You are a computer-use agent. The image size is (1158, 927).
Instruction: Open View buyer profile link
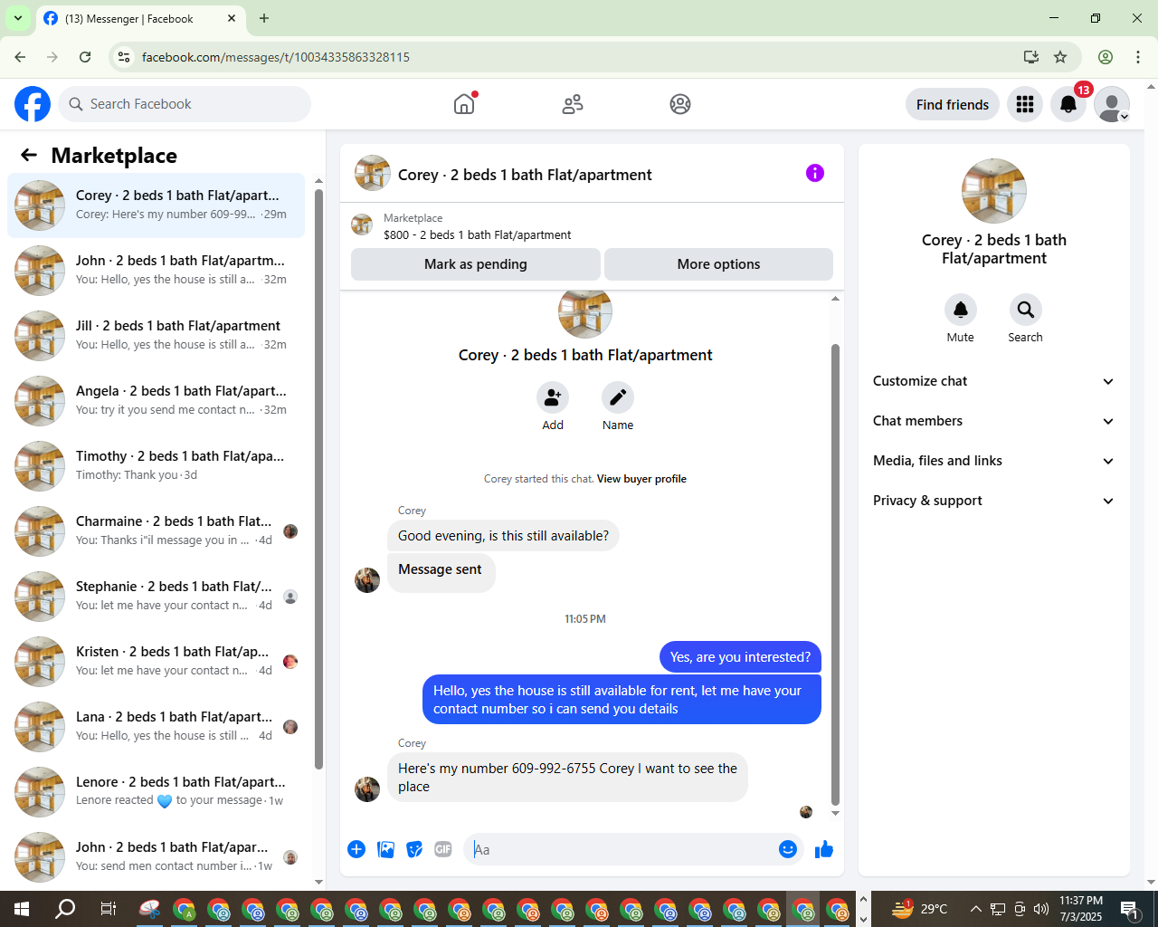(641, 479)
